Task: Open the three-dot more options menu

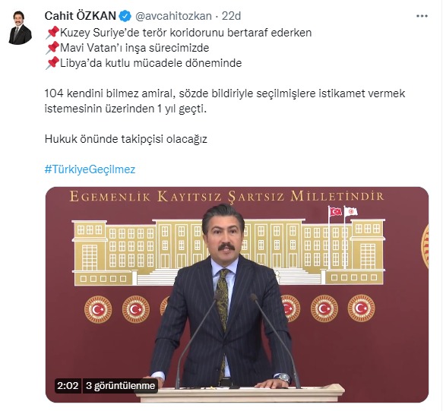Action: 422,16
